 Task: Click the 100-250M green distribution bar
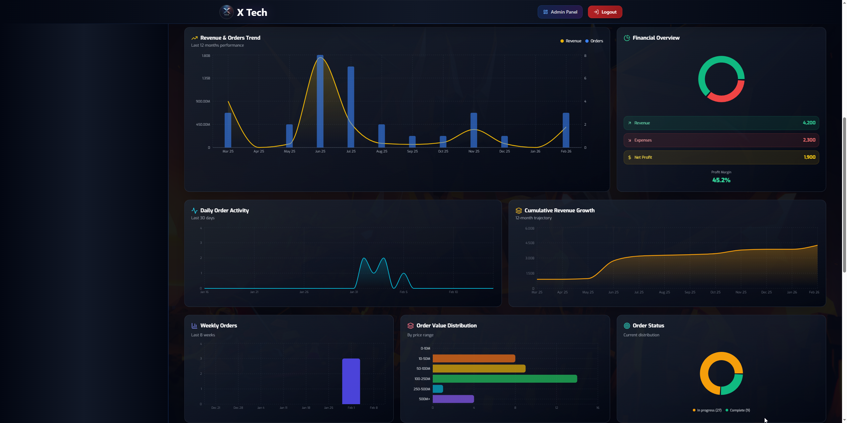pyautogui.click(x=505, y=379)
